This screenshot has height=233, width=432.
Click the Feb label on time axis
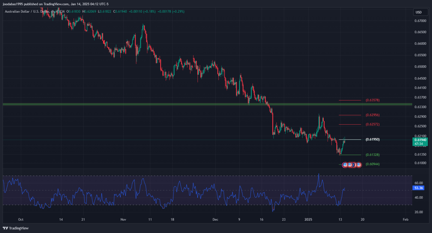(405, 219)
